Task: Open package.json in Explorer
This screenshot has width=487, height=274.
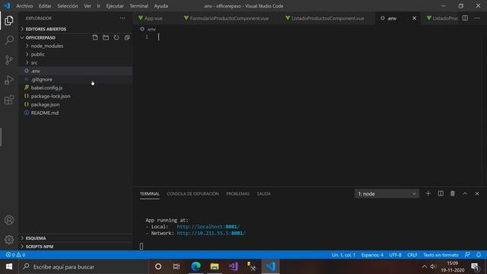Action: tap(45, 105)
